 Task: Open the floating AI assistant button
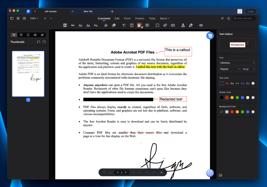210,173
